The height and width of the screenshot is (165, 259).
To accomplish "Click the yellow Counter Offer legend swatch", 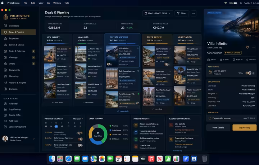I will point(110,135).
